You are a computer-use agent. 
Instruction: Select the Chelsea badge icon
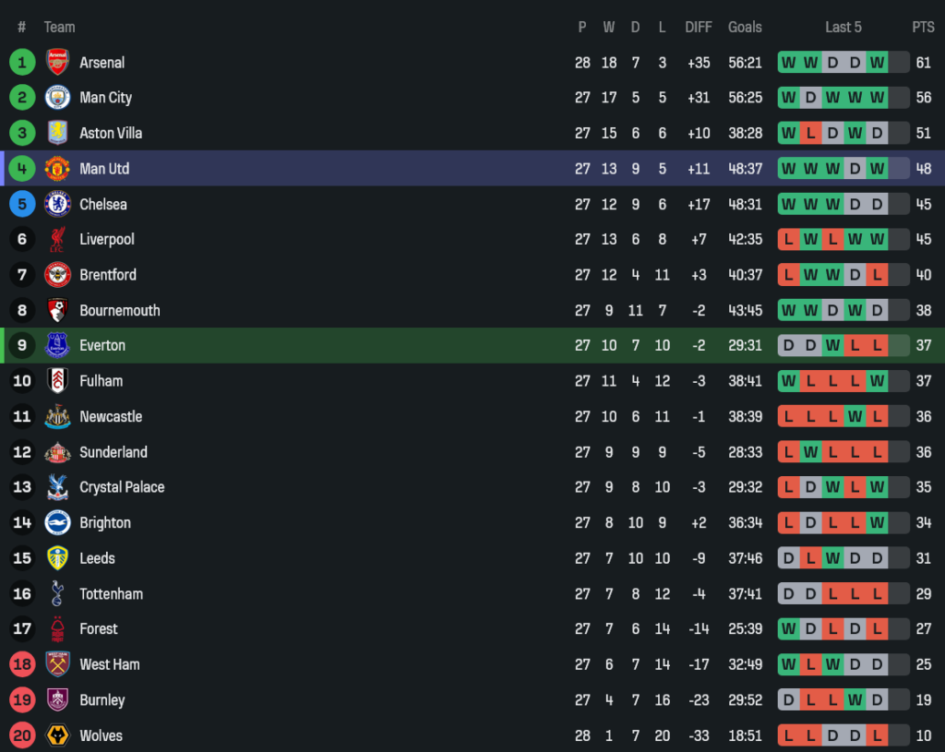click(58, 204)
